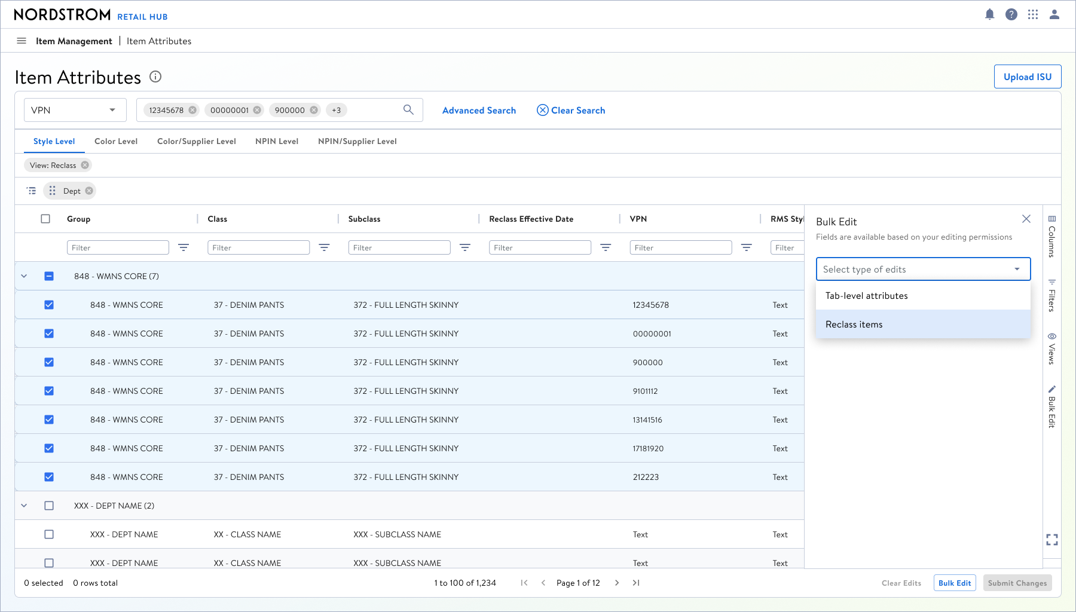Remove the 12345678 search chip
This screenshot has height=612, width=1076.
[x=192, y=110]
